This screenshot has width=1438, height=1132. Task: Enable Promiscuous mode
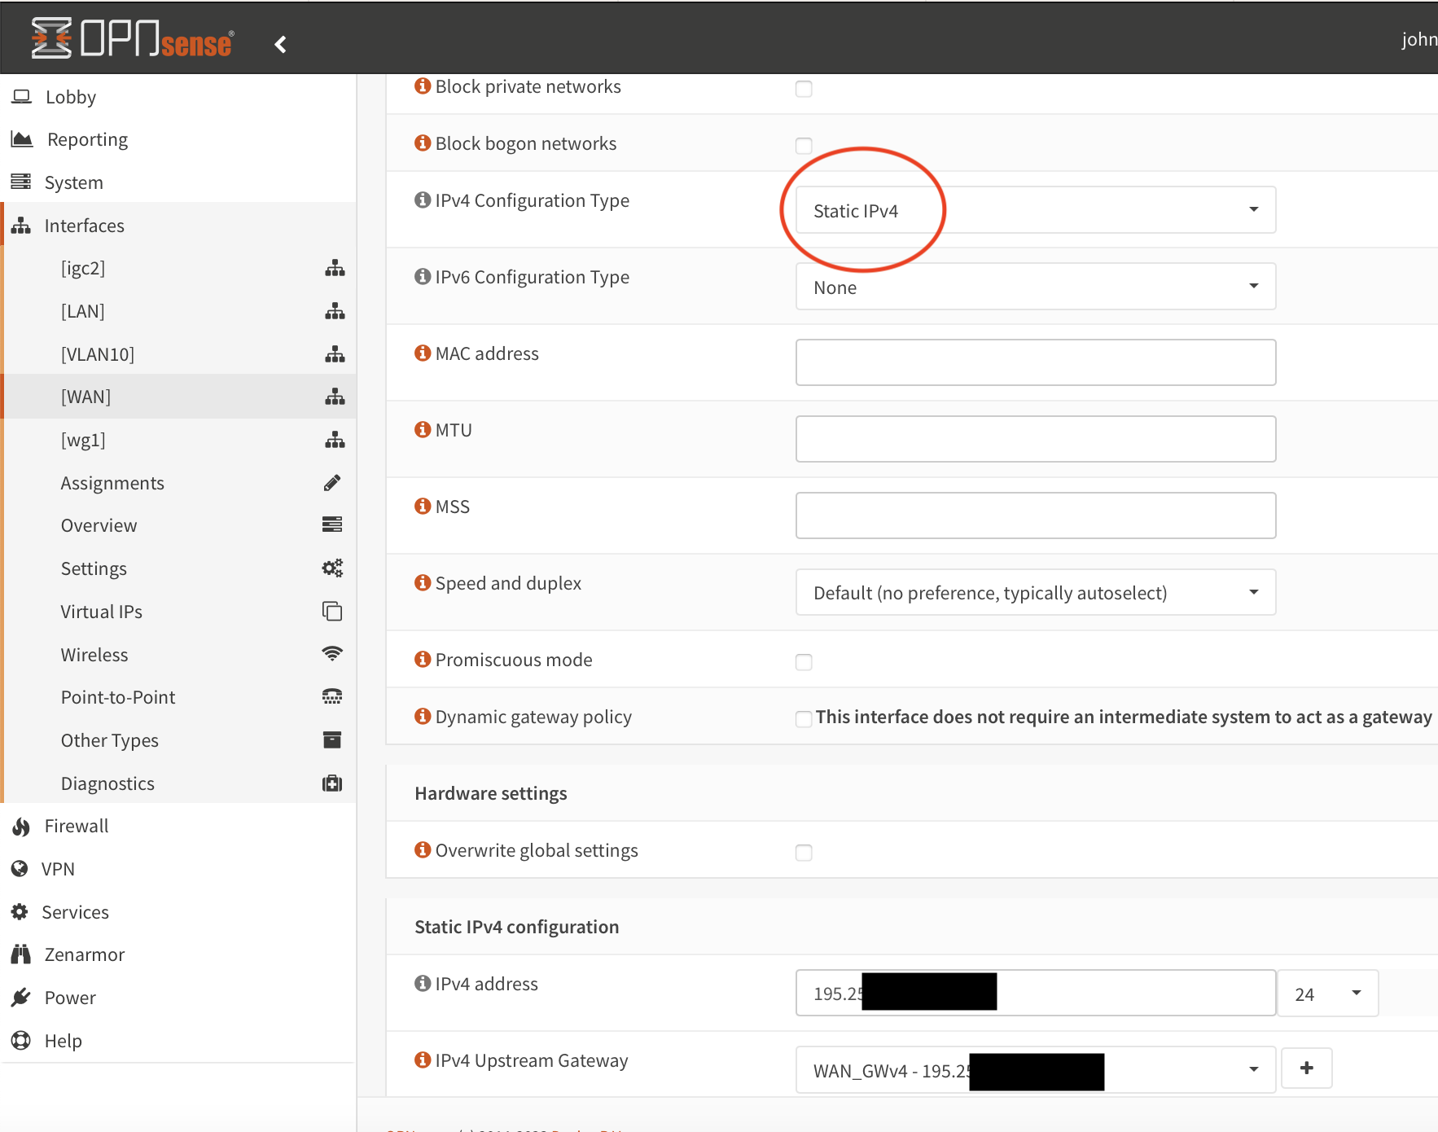pos(804,662)
